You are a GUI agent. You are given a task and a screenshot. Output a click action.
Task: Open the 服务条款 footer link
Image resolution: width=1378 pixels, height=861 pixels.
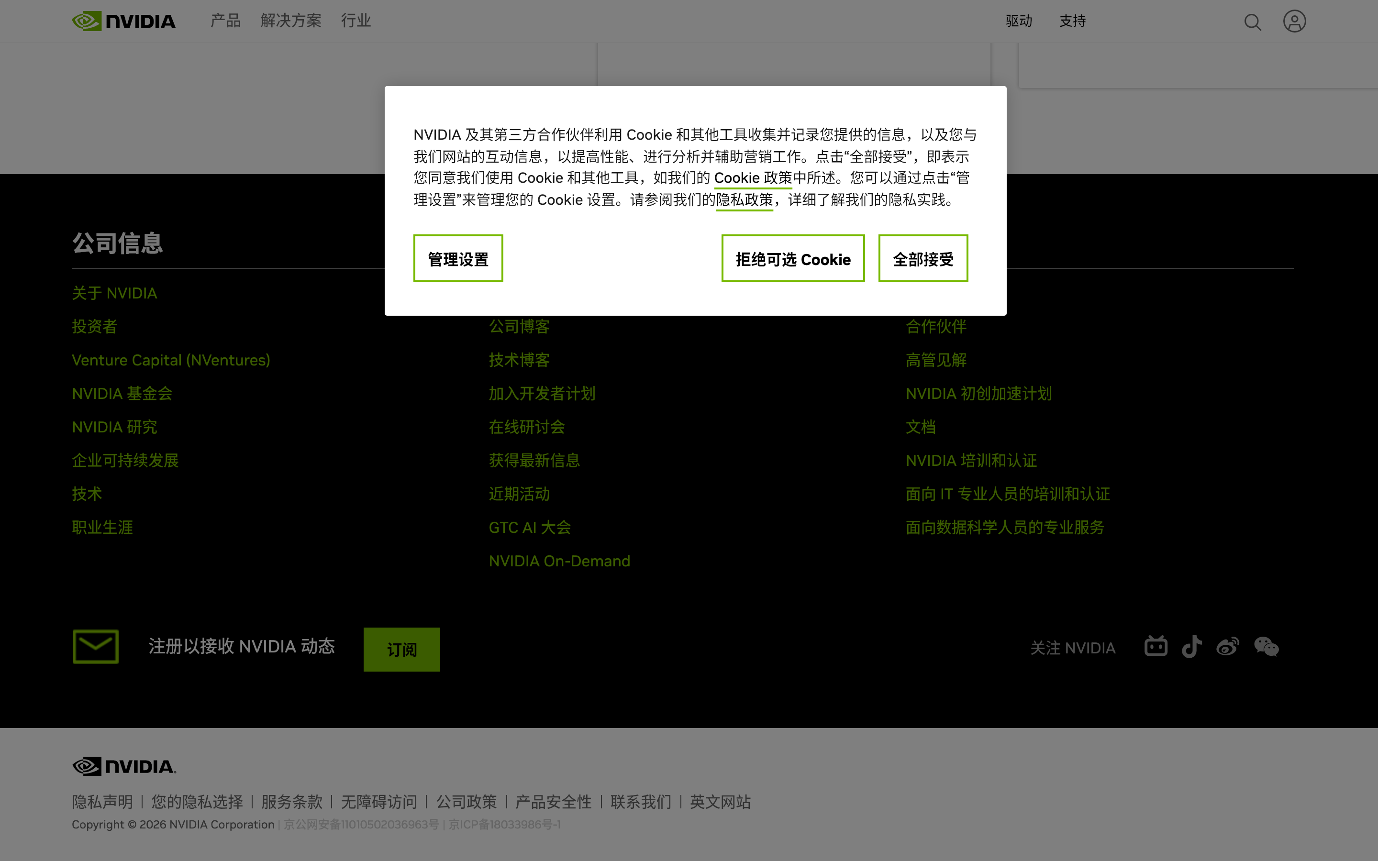pos(292,802)
